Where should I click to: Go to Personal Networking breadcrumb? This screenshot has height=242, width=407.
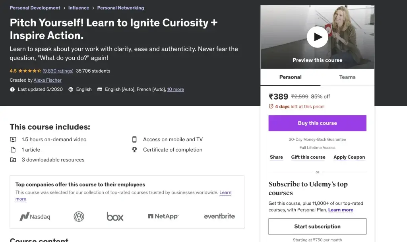pos(120,8)
